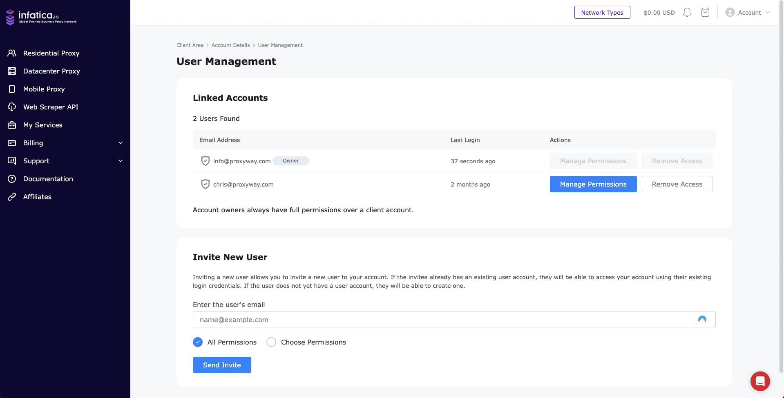Click the Web Scraper API cloud icon
Viewport: 784px width, 398px height.
tap(12, 107)
